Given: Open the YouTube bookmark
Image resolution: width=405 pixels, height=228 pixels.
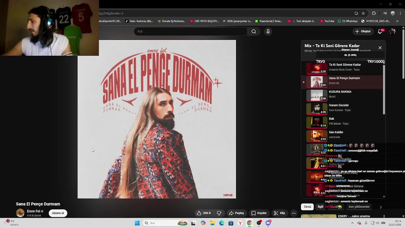Looking at the screenshot, I should pyautogui.click(x=327, y=21).
